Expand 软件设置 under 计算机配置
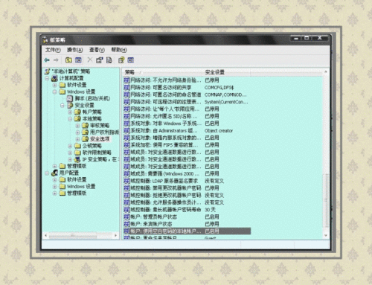The width and height of the screenshot is (372, 285). coord(54,85)
